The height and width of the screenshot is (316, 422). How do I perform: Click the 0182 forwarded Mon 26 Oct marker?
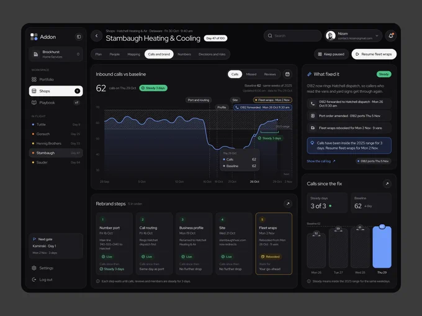pos(263,107)
